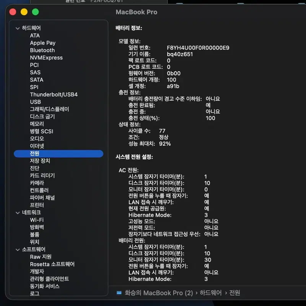This screenshot has width=306, height=306.
Task: Click the 충전 상태(%) label
Action: (144, 118)
